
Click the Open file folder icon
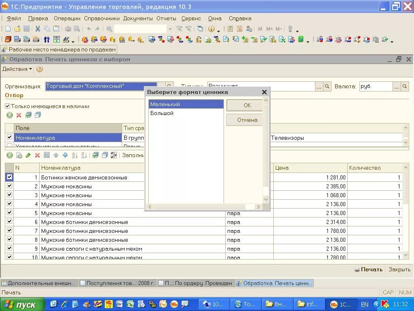(17, 29)
